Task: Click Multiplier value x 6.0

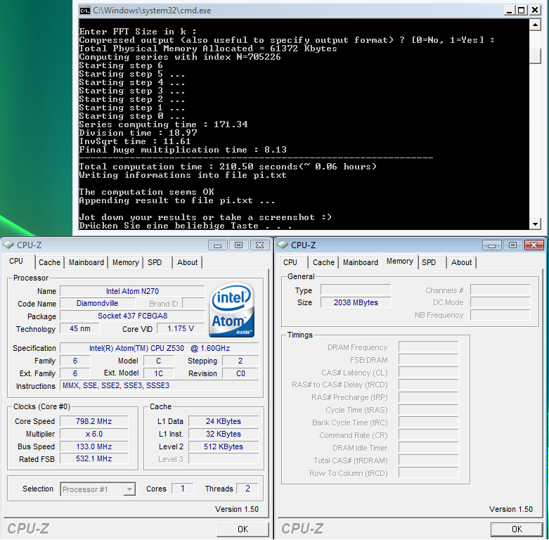Action: tap(93, 434)
